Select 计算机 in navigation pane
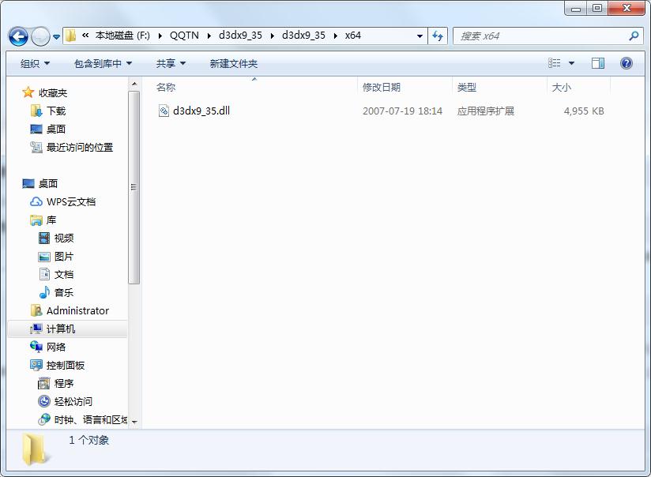Screen dimensions: 651x477 pyautogui.click(x=61, y=329)
